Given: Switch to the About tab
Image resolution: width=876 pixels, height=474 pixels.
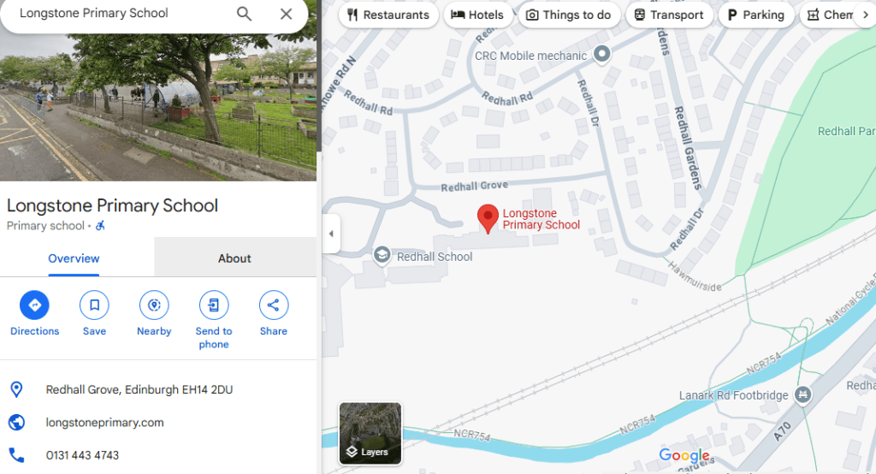Looking at the screenshot, I should 234,258.
